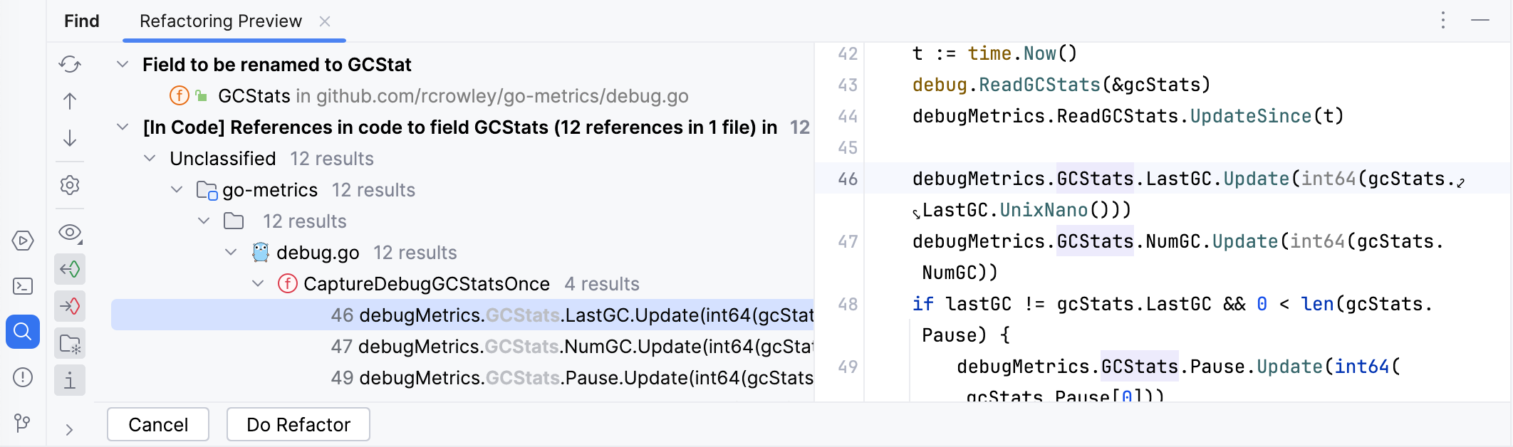Toggle show write access filter button
The image size is (1513, 447).
[70, 306]
